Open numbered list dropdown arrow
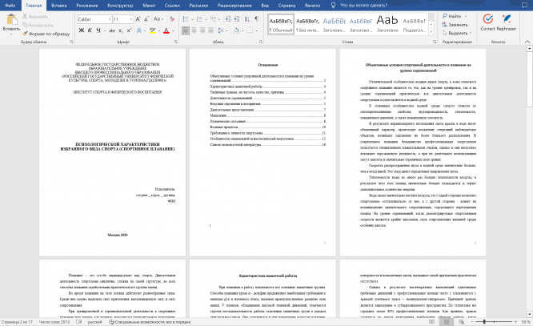The width and height of the screenshot is (533, 326). point(206,19)
